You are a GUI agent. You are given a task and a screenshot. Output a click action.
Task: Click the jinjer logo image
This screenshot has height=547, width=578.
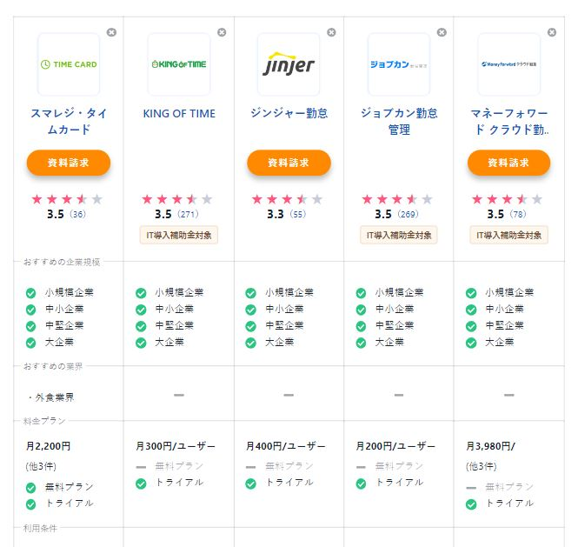tap(289, 64)
